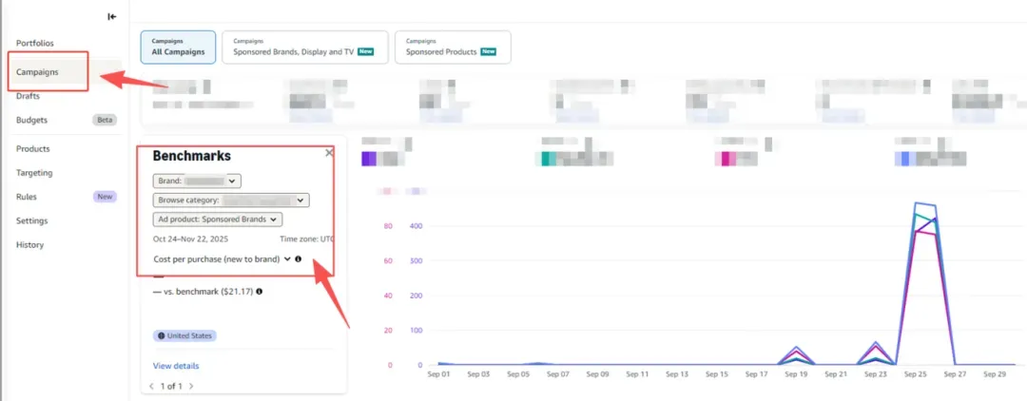Click info icon beside Cost per purchase
The image size is (1027, 401).
(x=298, y=259)
